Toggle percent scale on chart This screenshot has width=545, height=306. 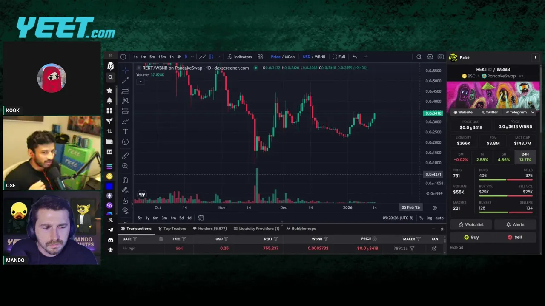[x=421, y=218]
